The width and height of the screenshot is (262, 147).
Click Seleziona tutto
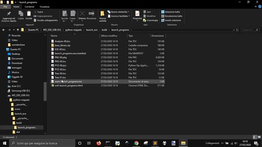pyautogui.click(x=171, y=12)
